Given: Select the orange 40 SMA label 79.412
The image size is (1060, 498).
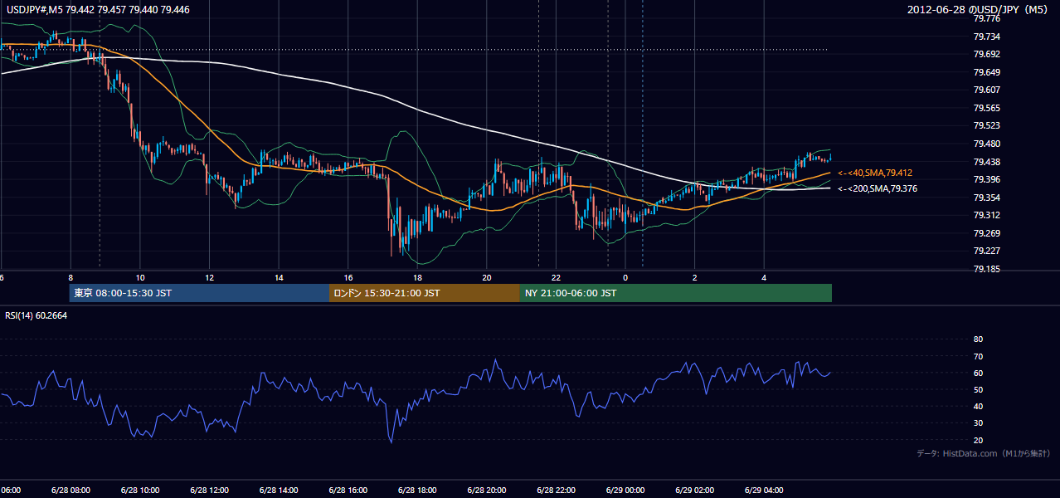Looking at the screenshot, I should (875, 173).
